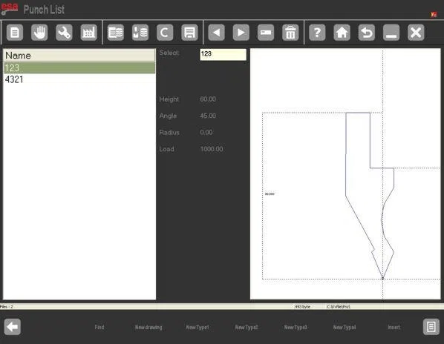This screenshot has height=344, width=444.
Task: Click the Find function button
Action: click(99, 327)
